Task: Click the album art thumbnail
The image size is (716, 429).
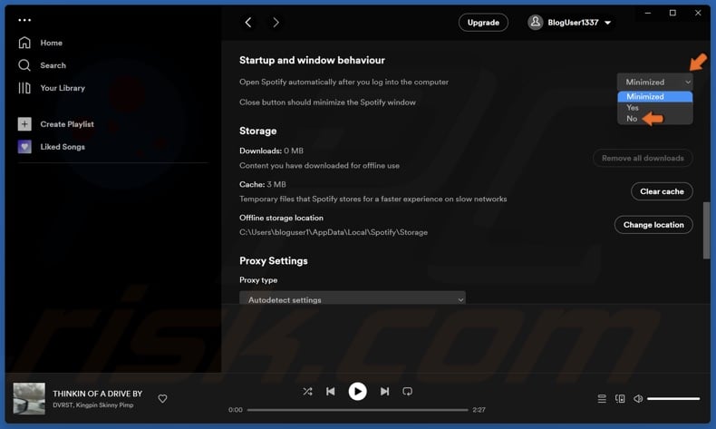Action: coord(29,398)
